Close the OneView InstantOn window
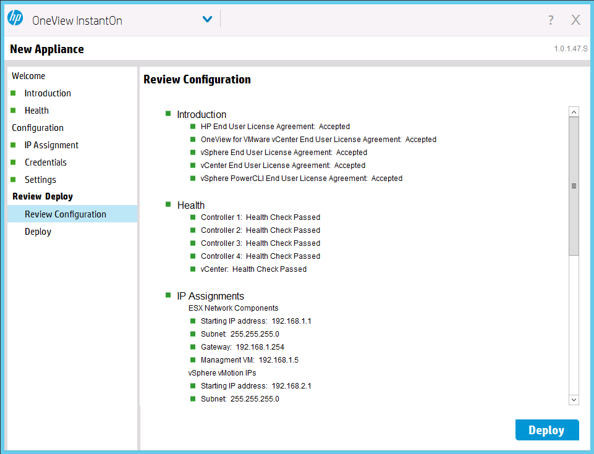 tap(575, 20)
